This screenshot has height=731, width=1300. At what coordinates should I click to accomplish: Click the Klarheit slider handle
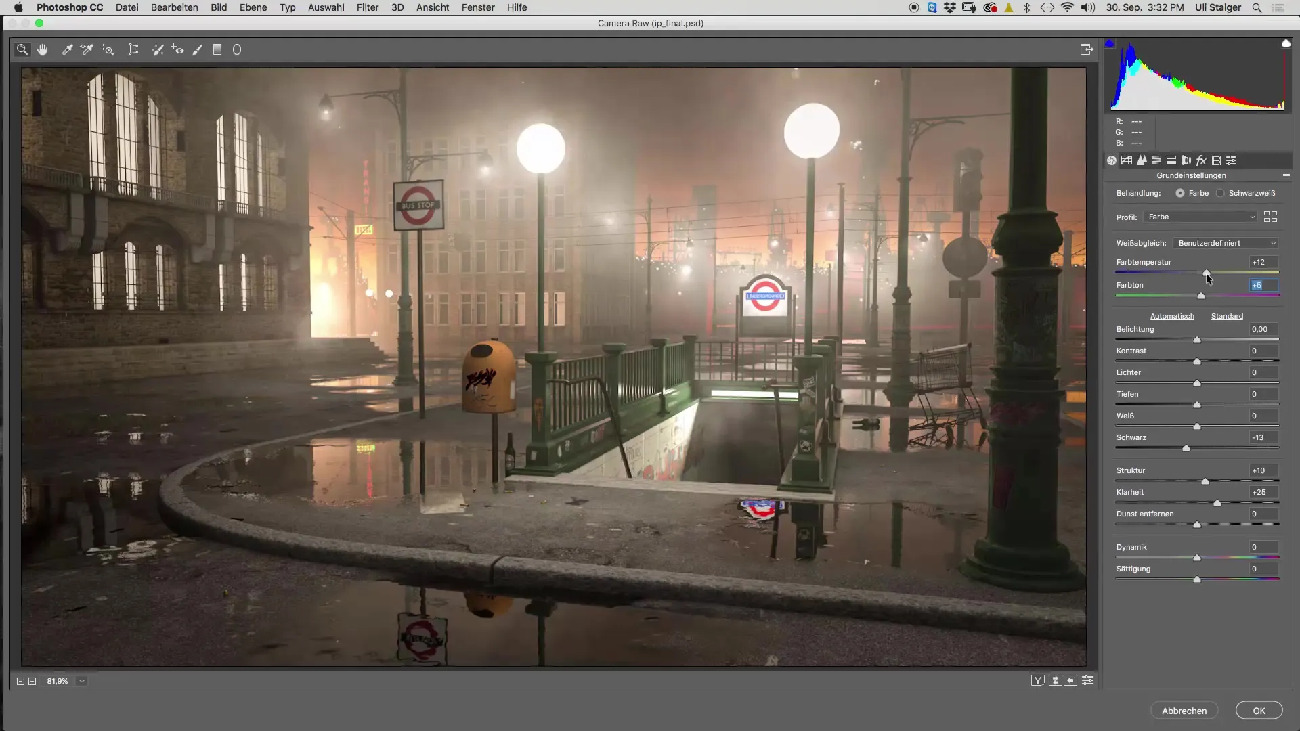pos(1217,503)
